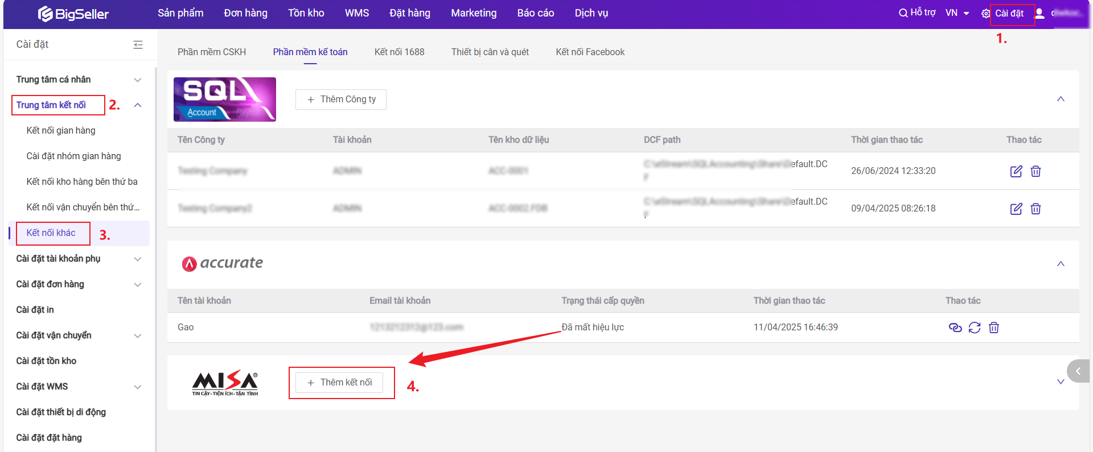The image size is (1093, 452).
Task: Delete the first SQL Account company row
Action: [x=1036, y=171]
